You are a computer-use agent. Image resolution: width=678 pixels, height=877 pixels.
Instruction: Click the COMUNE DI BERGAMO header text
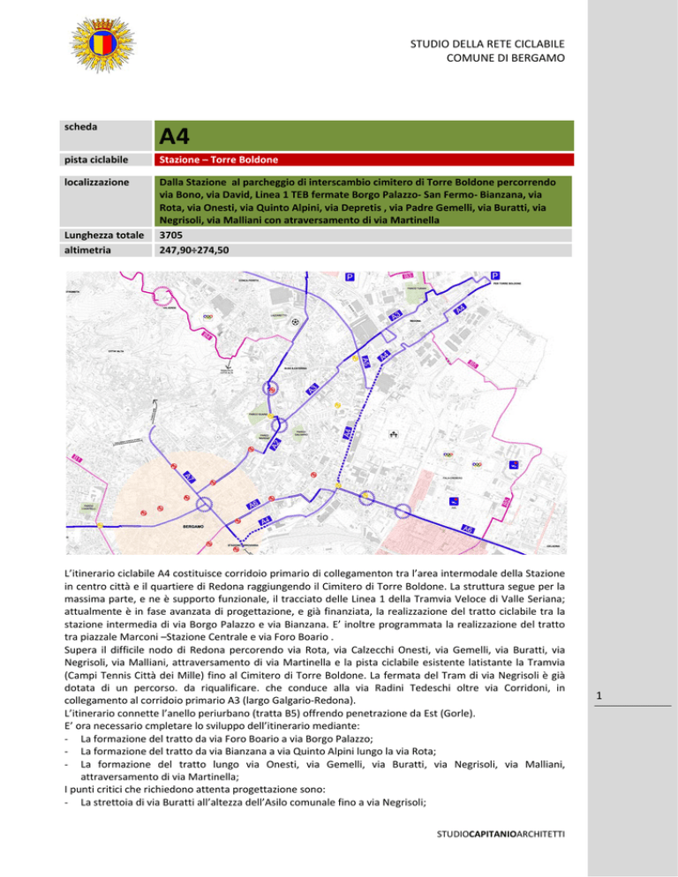pyautogui.click(x=505, y=58)
